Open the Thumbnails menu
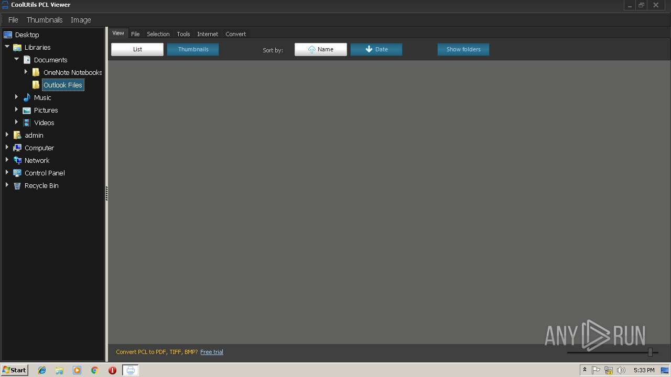The image size is (671, 377). click(45, 20)
